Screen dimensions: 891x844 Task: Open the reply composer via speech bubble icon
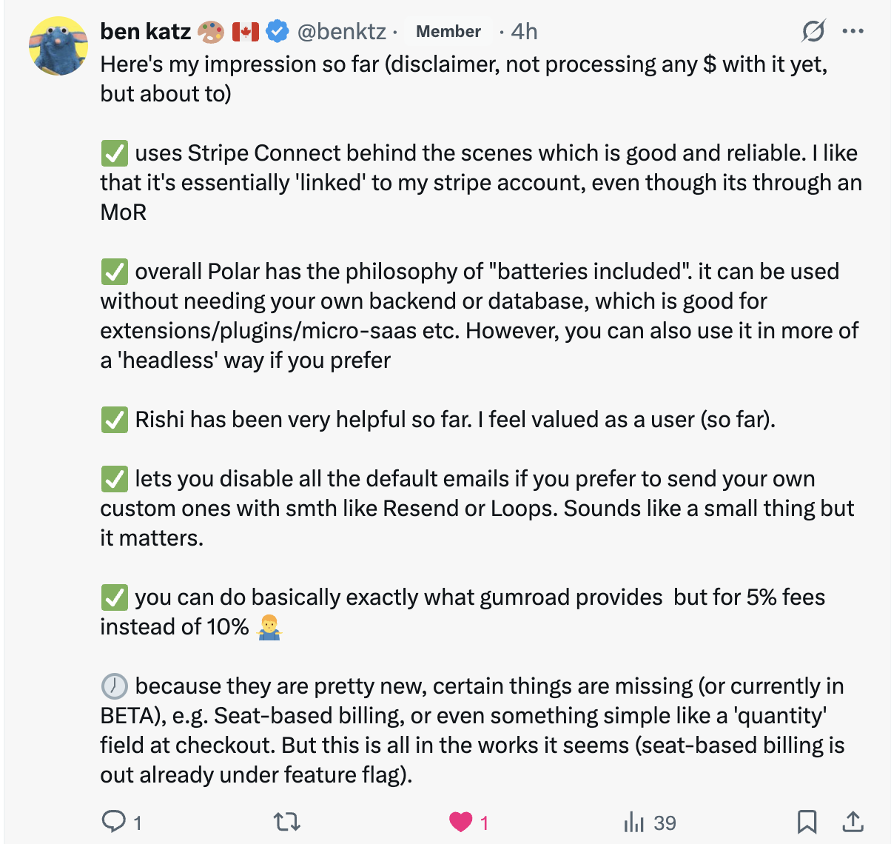coord(115,822)
